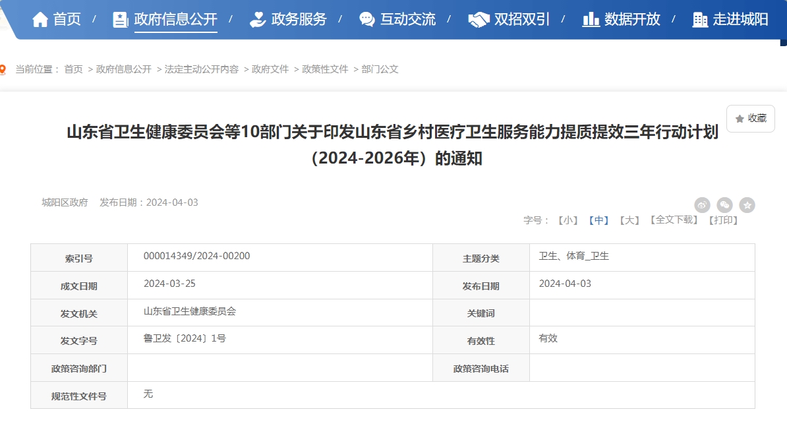
Task: Share article to Weibo
Action: (702, 205)
